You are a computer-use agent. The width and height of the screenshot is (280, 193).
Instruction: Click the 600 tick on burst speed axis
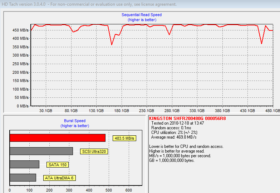pos(129,190)
